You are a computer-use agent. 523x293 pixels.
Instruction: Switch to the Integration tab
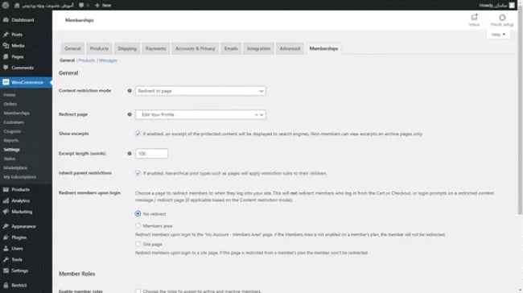point(258,48)
